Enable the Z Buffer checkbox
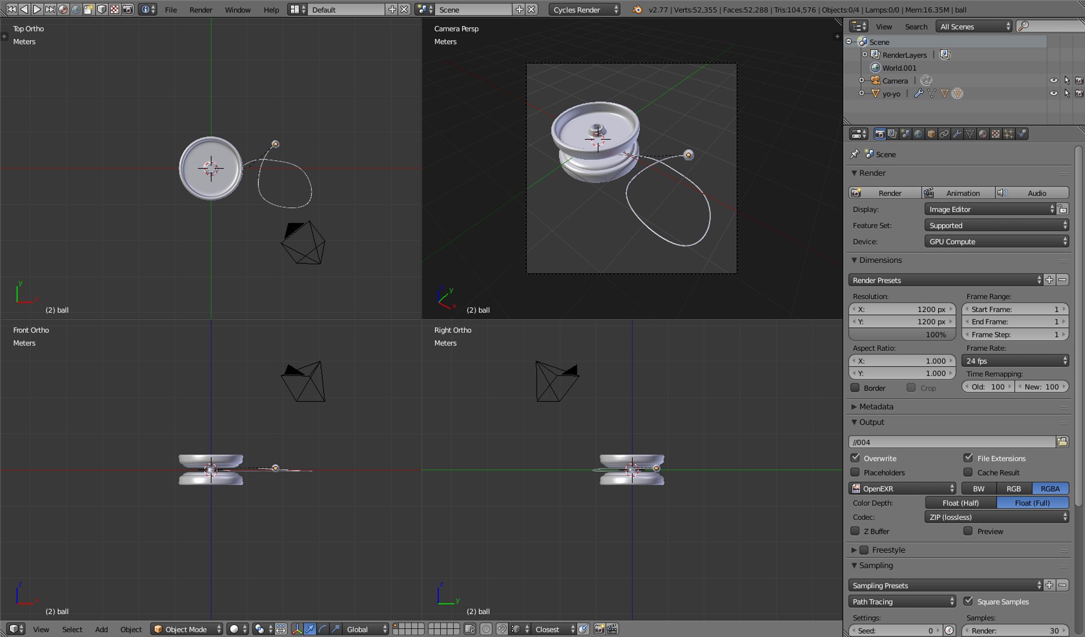This screenshot has height=637, width=1085. click(x=855, y=531)
